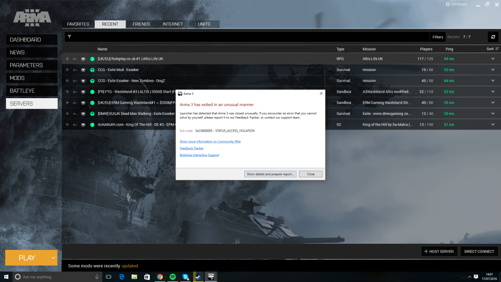
Task: Click the Arma 3 icon in dialog title bar
Action: 180,94
